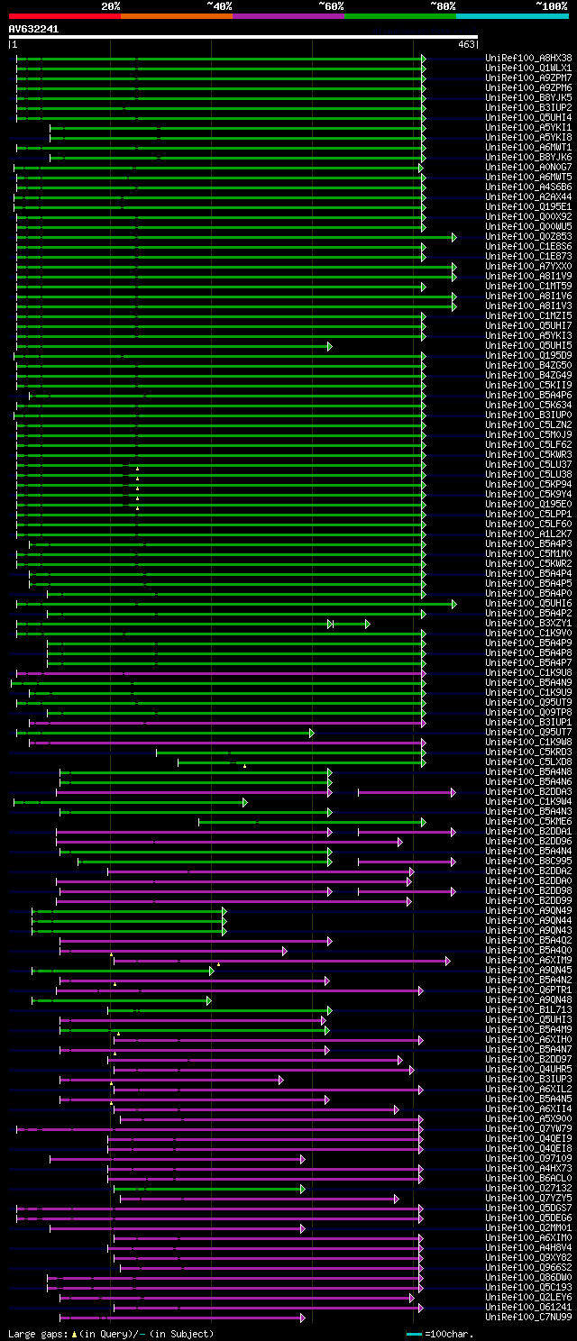Viewport: 577px width, 1341px height.
Task: Click the query end position label 463
Action: tap(467, 44)
